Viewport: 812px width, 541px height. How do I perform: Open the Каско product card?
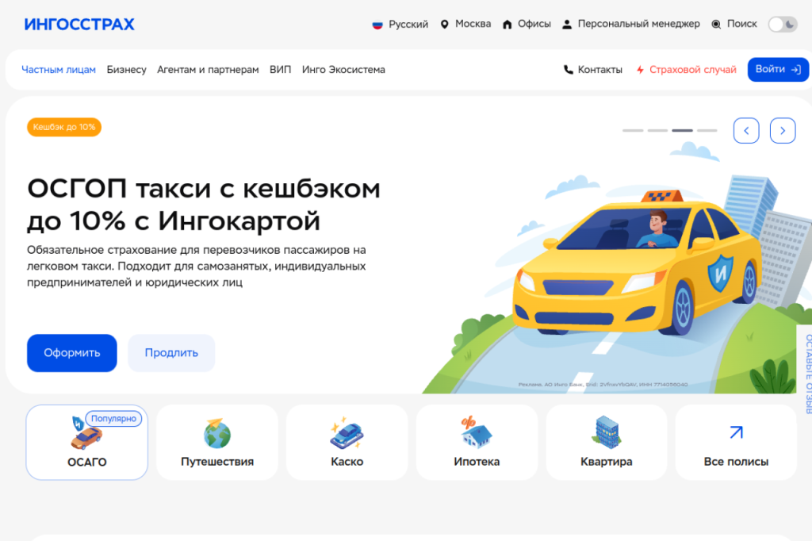(x=347, y=442)
